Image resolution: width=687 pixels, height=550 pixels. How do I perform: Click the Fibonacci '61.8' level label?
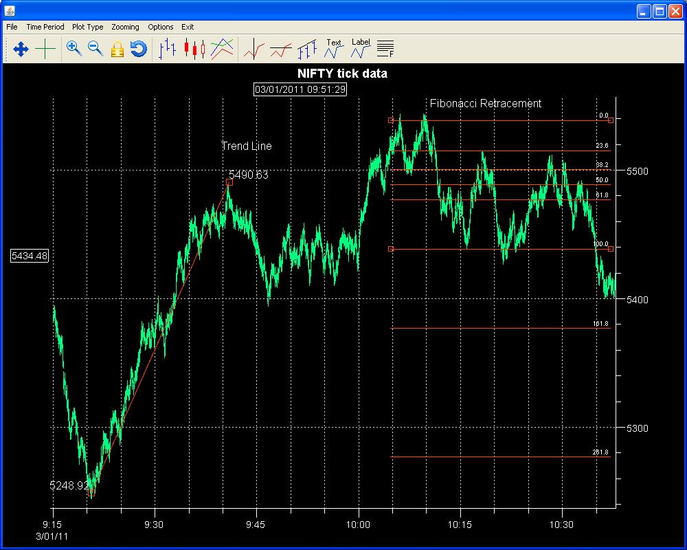click(x=602, y=195)
